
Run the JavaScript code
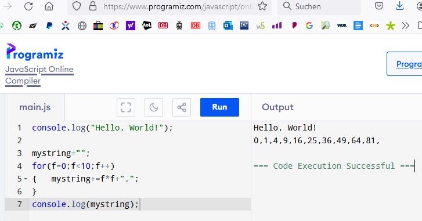pyautogui.click(x=219, y=107)
